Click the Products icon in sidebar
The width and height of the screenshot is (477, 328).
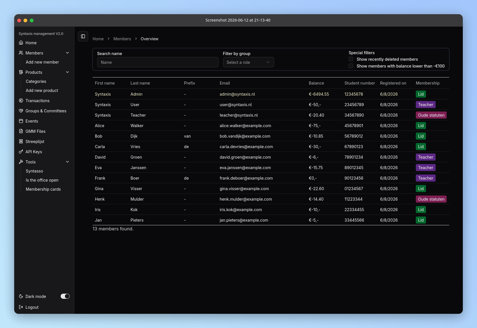tap(21, 72)
